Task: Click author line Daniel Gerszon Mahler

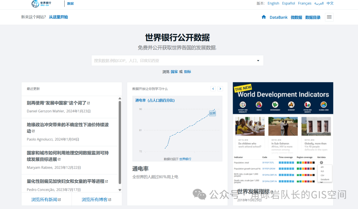Action: point(59,111)
